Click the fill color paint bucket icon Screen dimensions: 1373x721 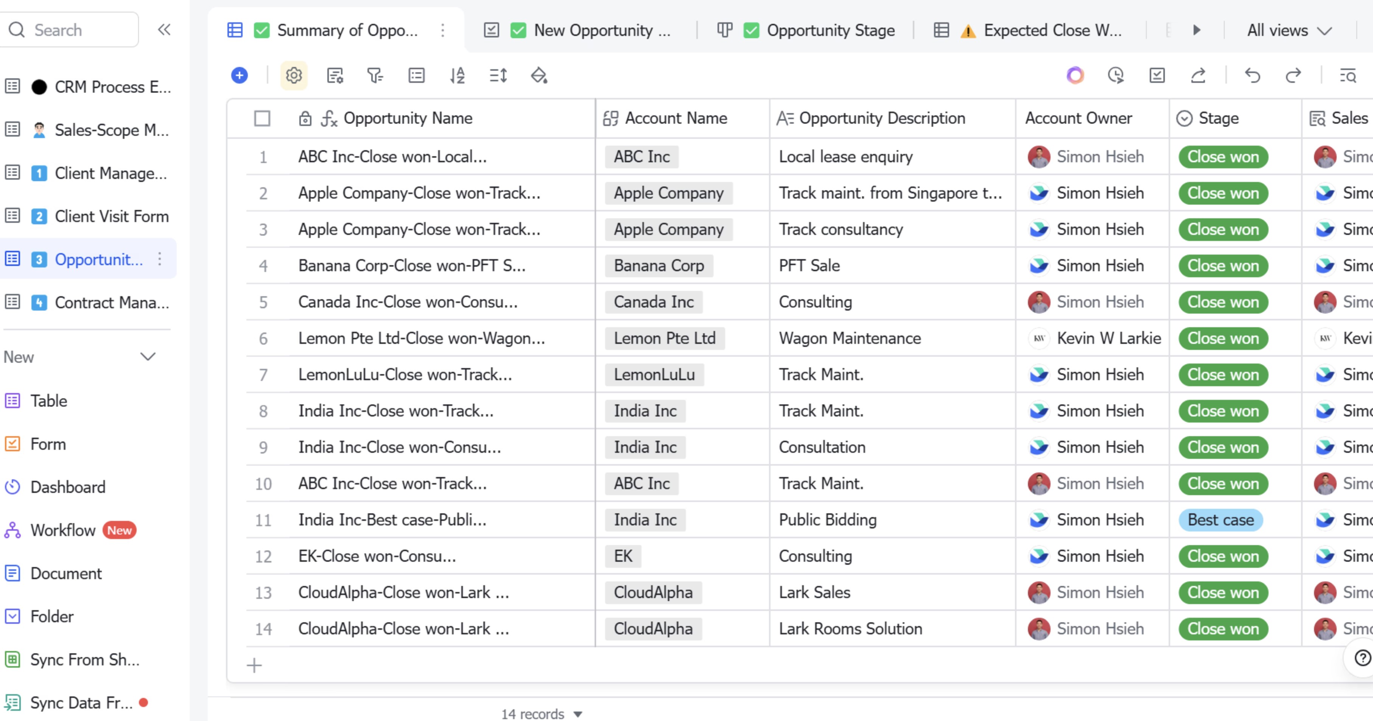click(539, 75)
